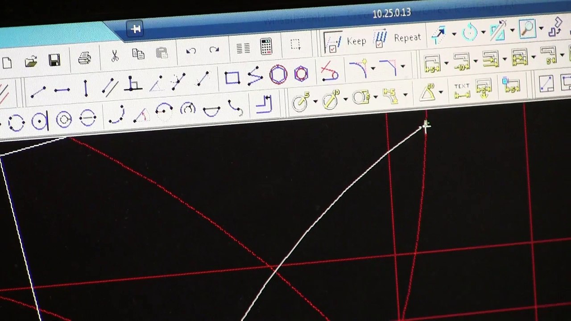The width and height of the screenshot is (571, 321).
Task: Choose the move/translate arrow tool
Action: 439,34
